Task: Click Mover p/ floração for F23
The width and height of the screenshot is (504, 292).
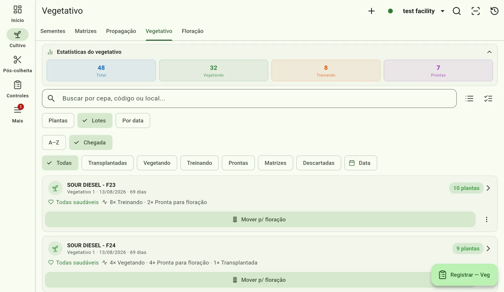Action: pos(260,219)
